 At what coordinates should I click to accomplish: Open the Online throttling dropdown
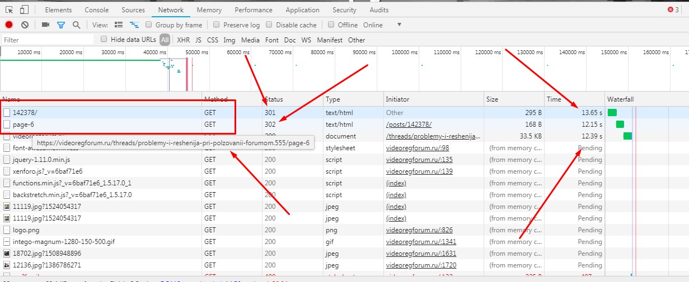382,25
